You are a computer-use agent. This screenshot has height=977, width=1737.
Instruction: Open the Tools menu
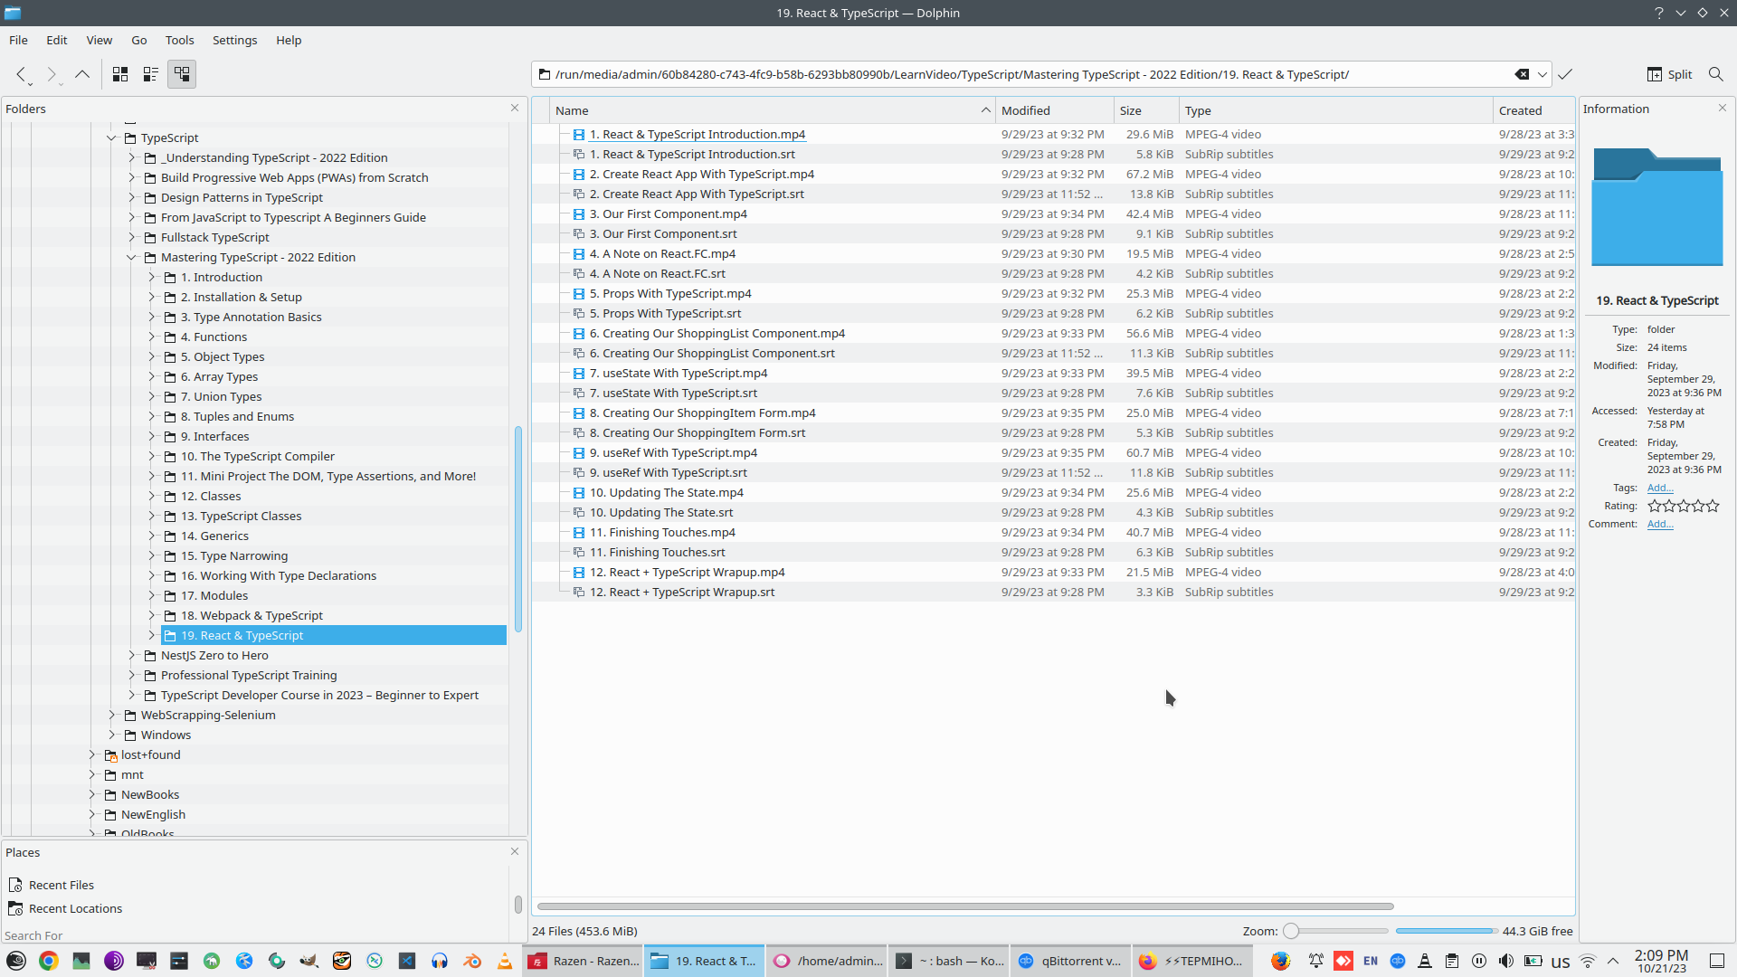pos(179,40)
